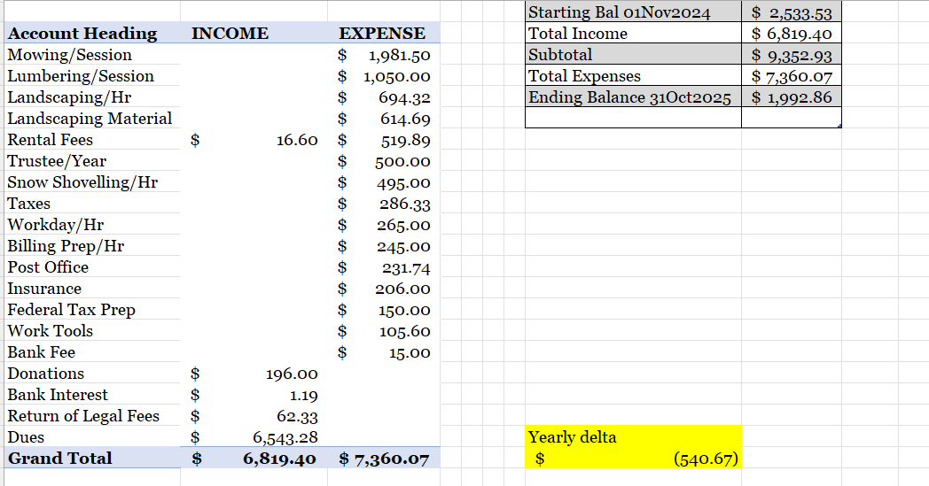The image size is (929, 486).
Task: Click the Donations income value 196.00
Action: coord(255,374)
